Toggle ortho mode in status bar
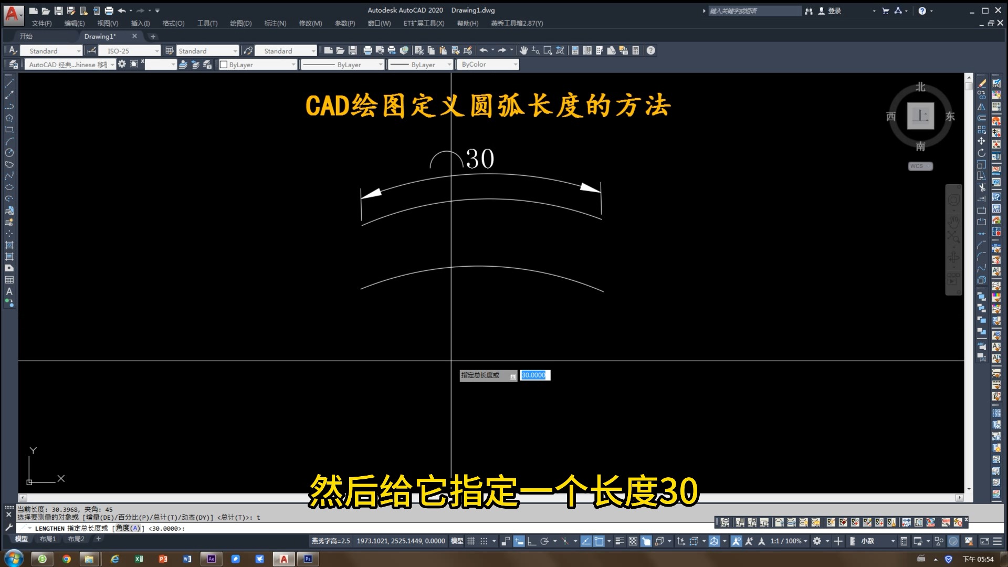Viewport: 1008px width, 567px height. 531,541
